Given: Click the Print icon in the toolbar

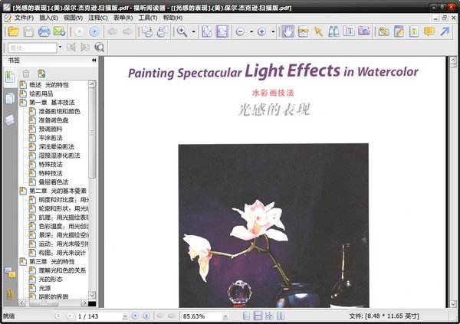Looking at the screenshot, I should pos(44,31).
